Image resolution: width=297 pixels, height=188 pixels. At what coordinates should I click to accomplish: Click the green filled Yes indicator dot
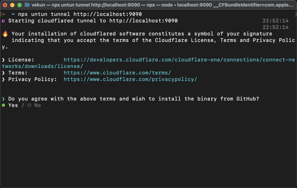[x=3, y=105]
